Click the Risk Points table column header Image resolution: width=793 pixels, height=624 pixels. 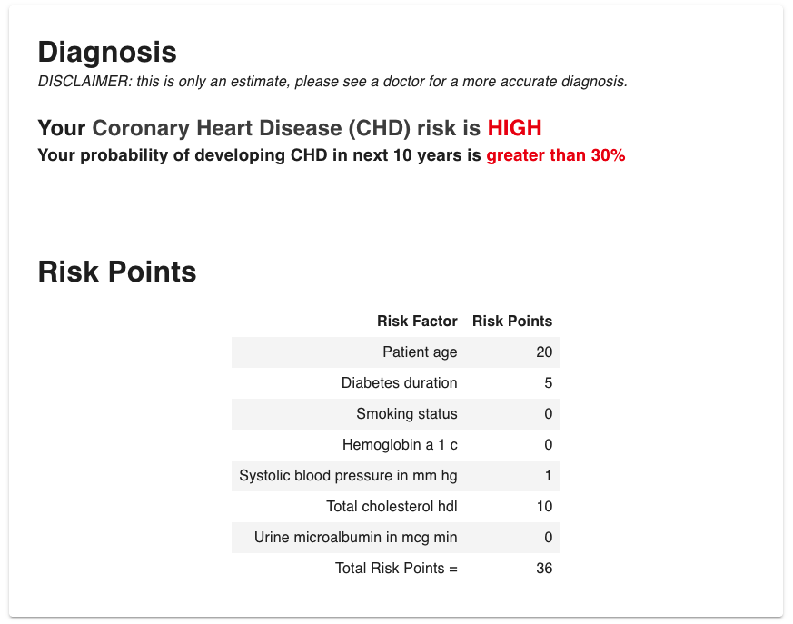pyautogui.click(x=512, y=321)
